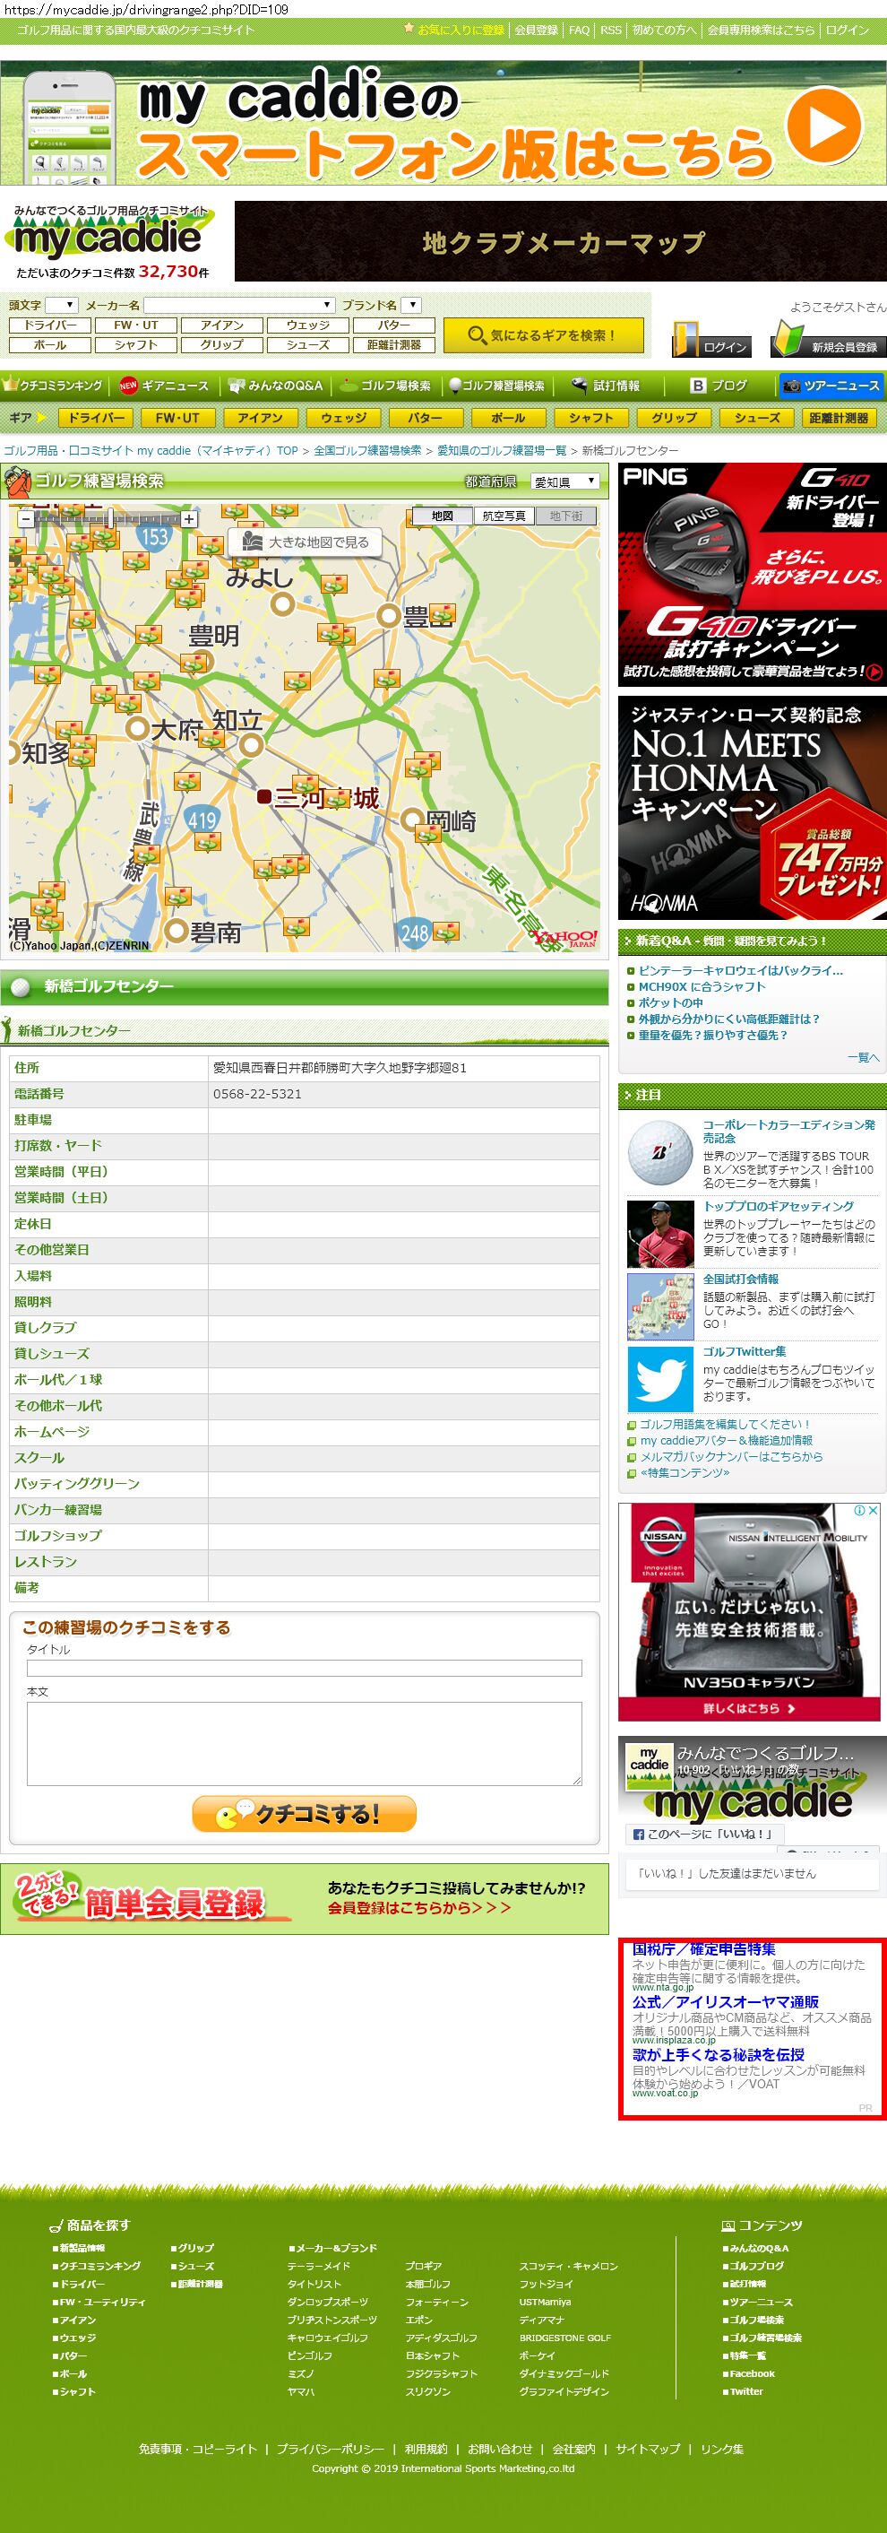887x2533 pixels.
Task: Click the magnifier search gear button
Action: click(x=543, y=335)
